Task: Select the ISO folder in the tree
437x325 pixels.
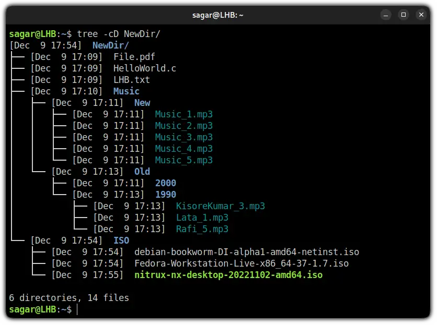Action: click(x=121, y=240)
